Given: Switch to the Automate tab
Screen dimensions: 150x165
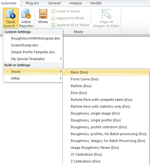Looking at the screenshot, I should (9, 3).
